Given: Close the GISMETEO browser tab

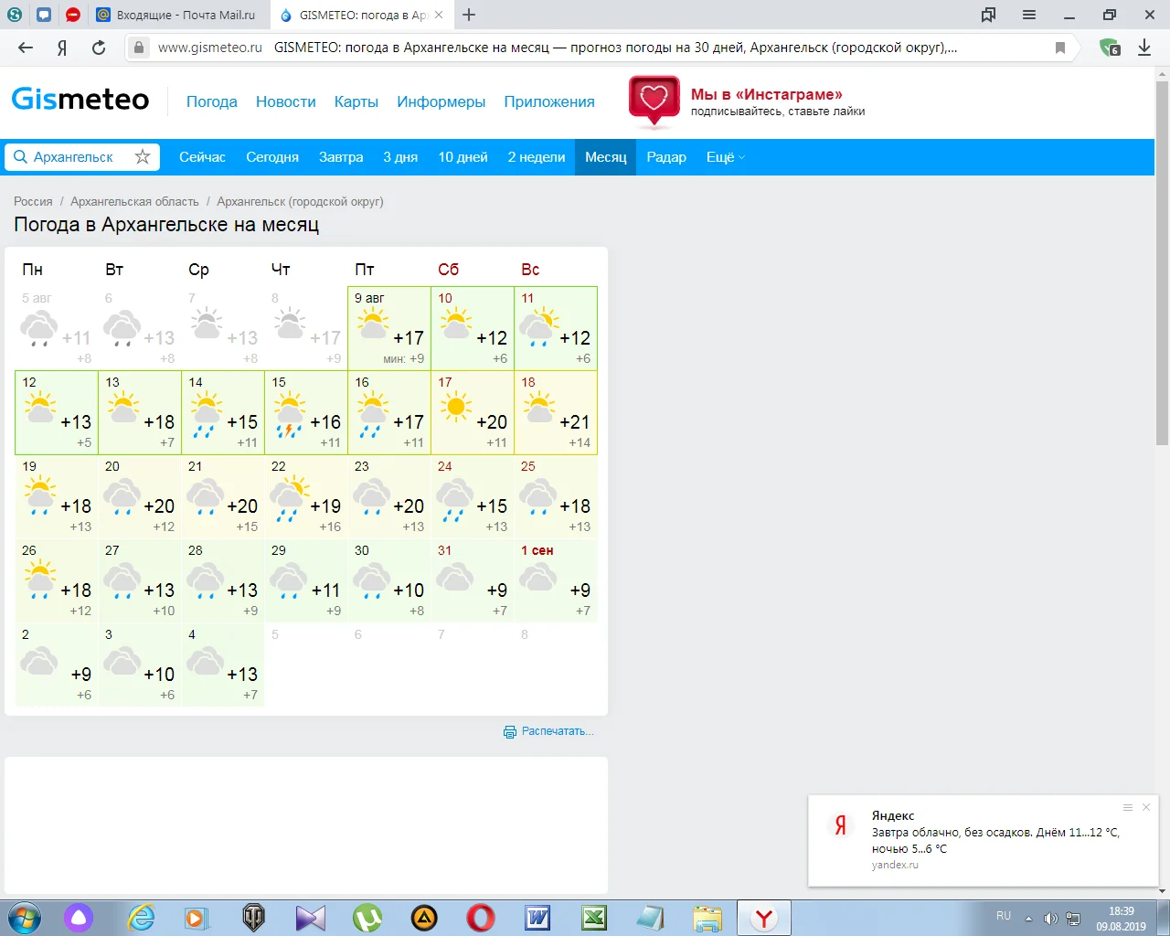Looking at the screenshot, I should (439, 15).
